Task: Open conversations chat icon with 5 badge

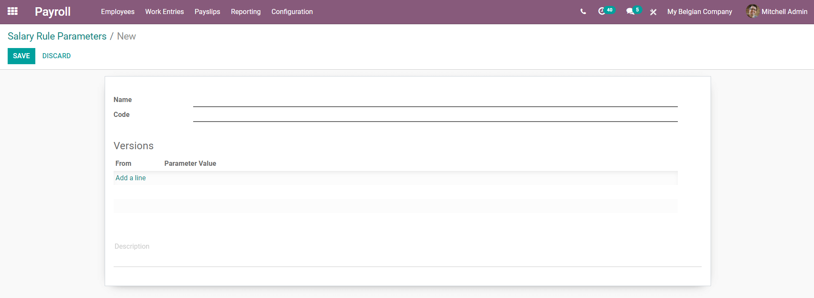Action: 633,11
